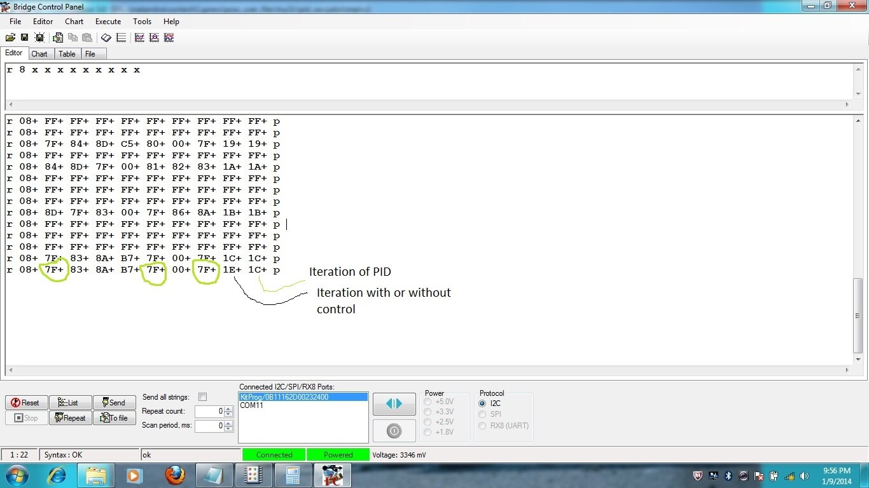Click the Copy toolbar icon

pyautogui.click(x=73, y=38)
